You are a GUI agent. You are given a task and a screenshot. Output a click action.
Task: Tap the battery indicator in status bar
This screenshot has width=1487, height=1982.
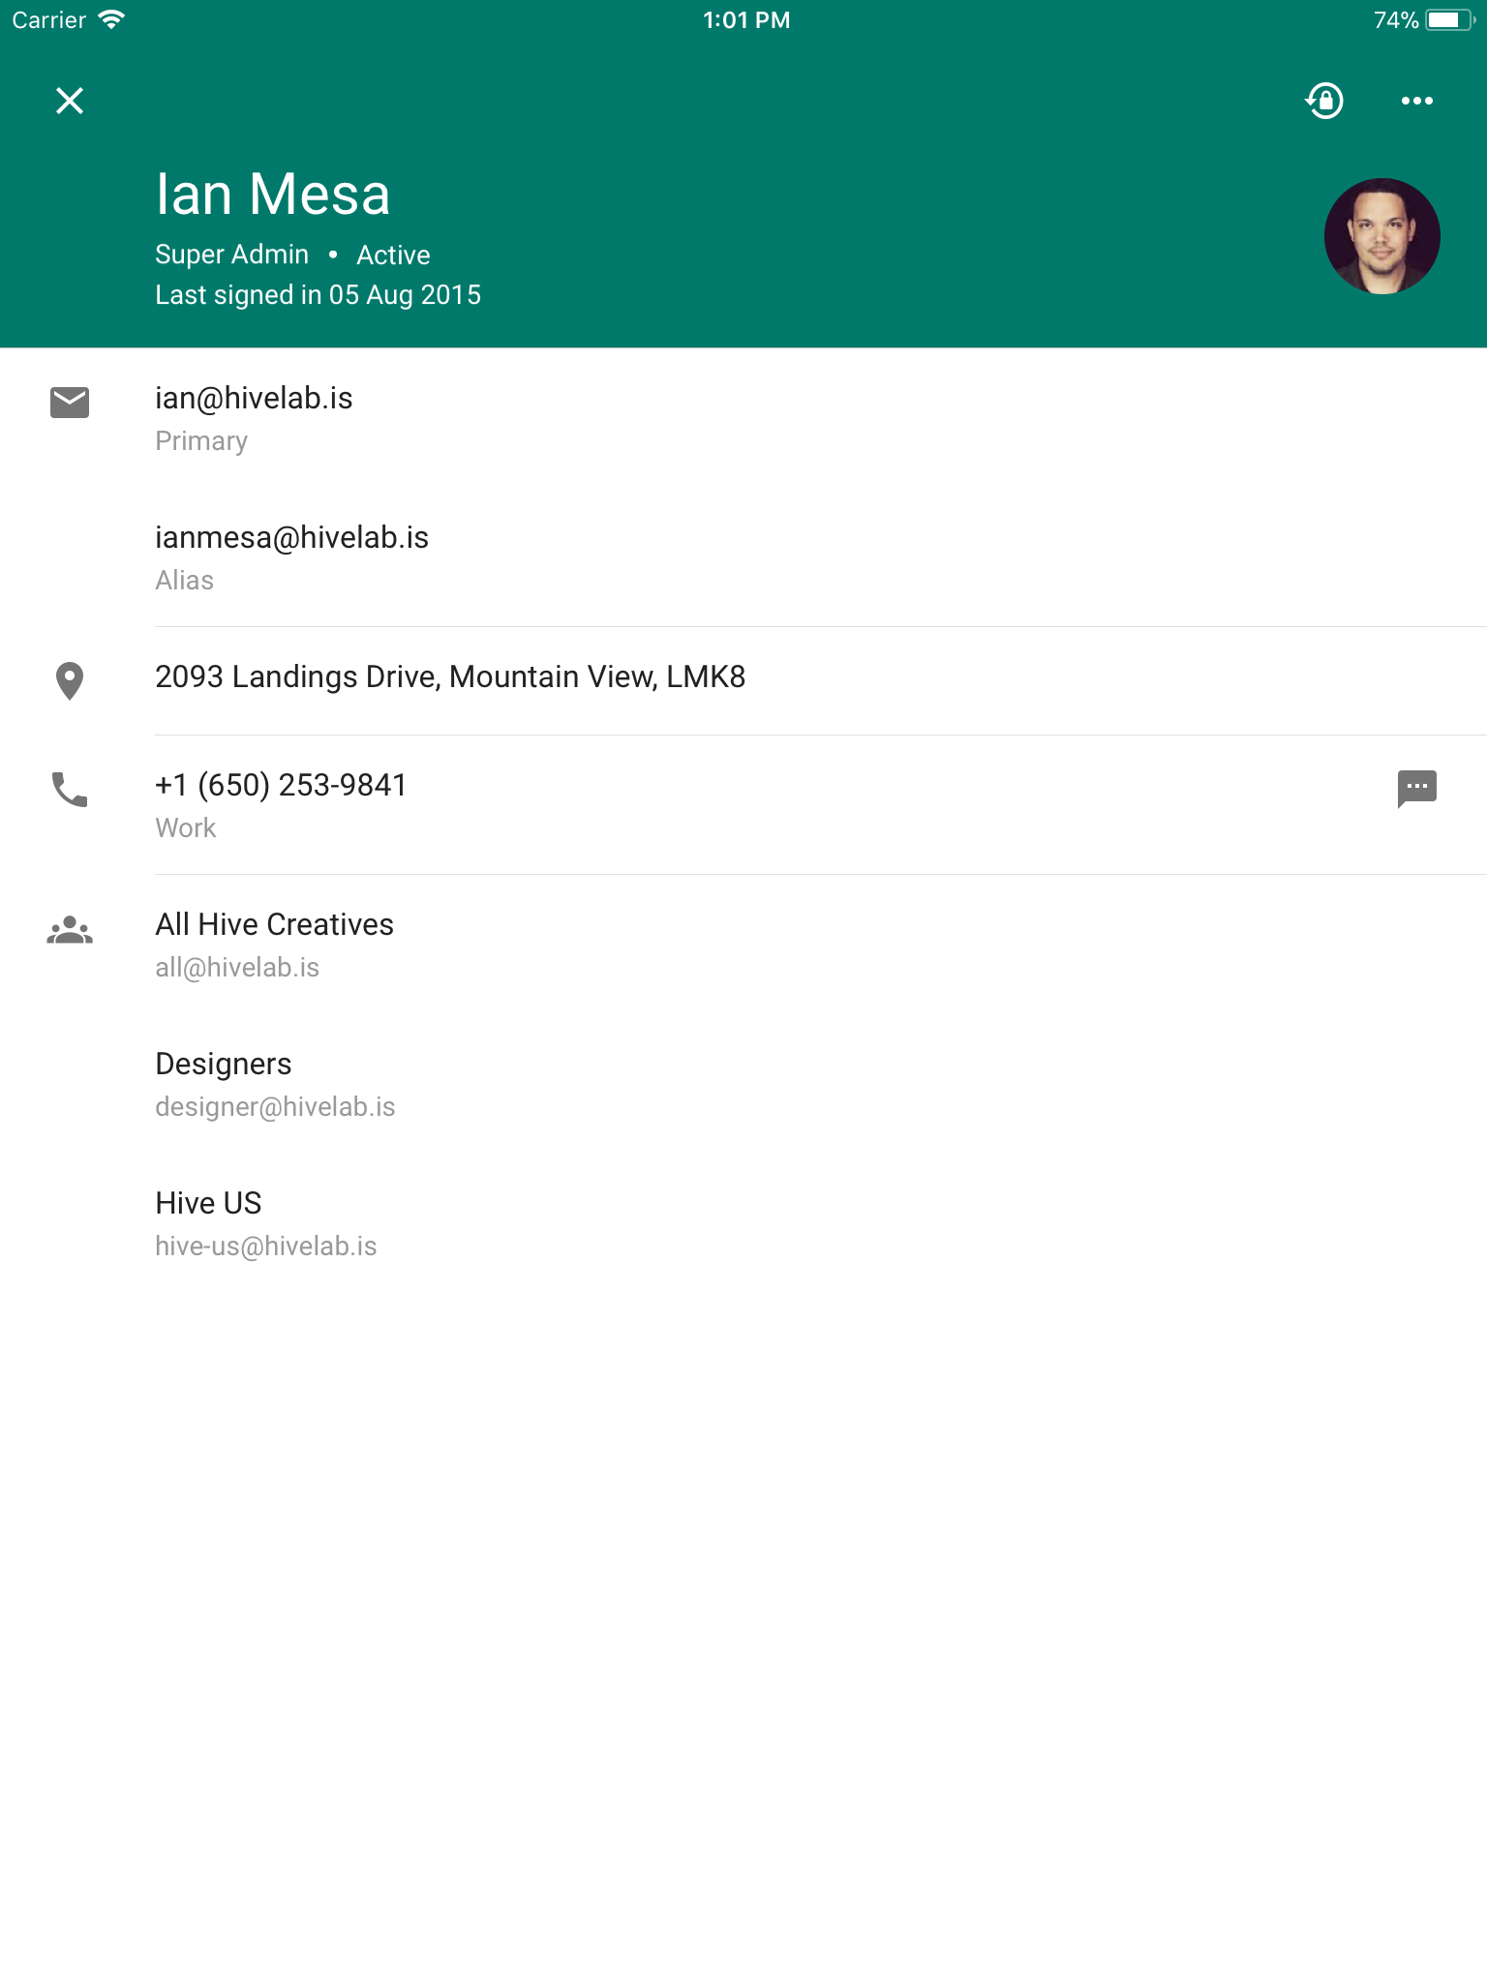pos(1449,20)
